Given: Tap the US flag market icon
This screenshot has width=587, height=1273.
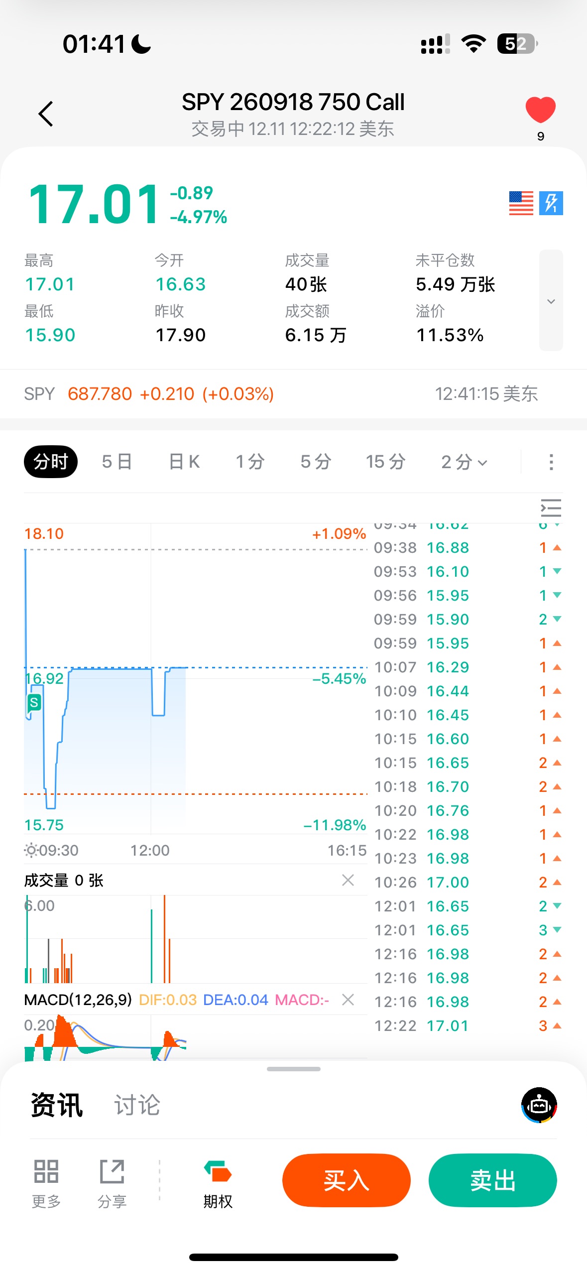Looking at the screenshot, I should point(521,203).
